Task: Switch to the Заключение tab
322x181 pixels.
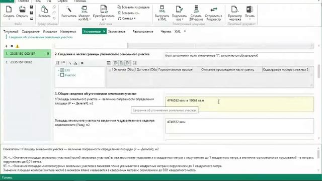Action: point(117,32)
